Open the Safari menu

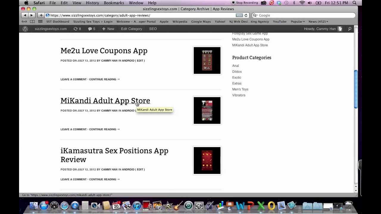[x=39, y=3]
